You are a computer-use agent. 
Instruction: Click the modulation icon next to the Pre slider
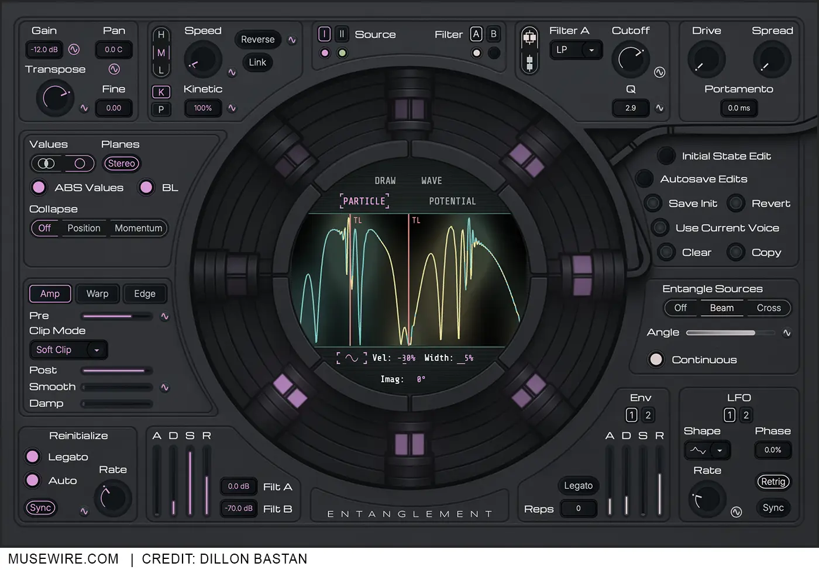point(165,316)
